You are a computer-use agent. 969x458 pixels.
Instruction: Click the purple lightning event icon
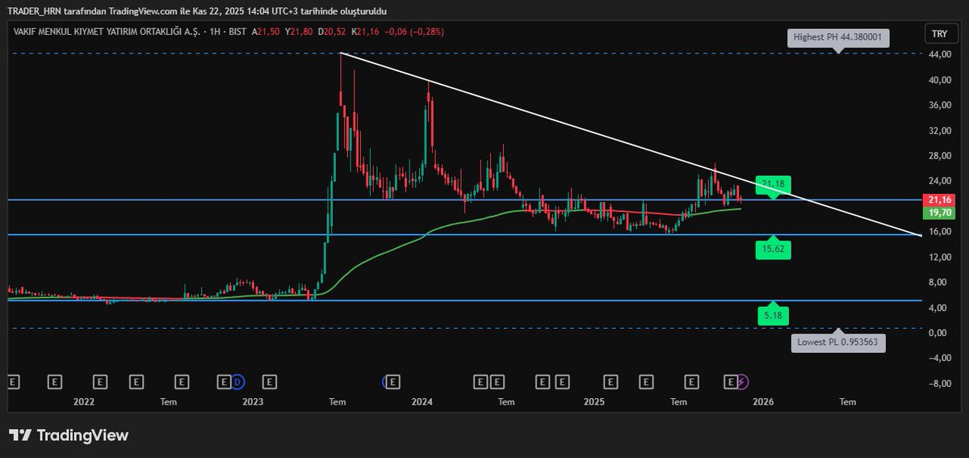(x=743, y=380)
